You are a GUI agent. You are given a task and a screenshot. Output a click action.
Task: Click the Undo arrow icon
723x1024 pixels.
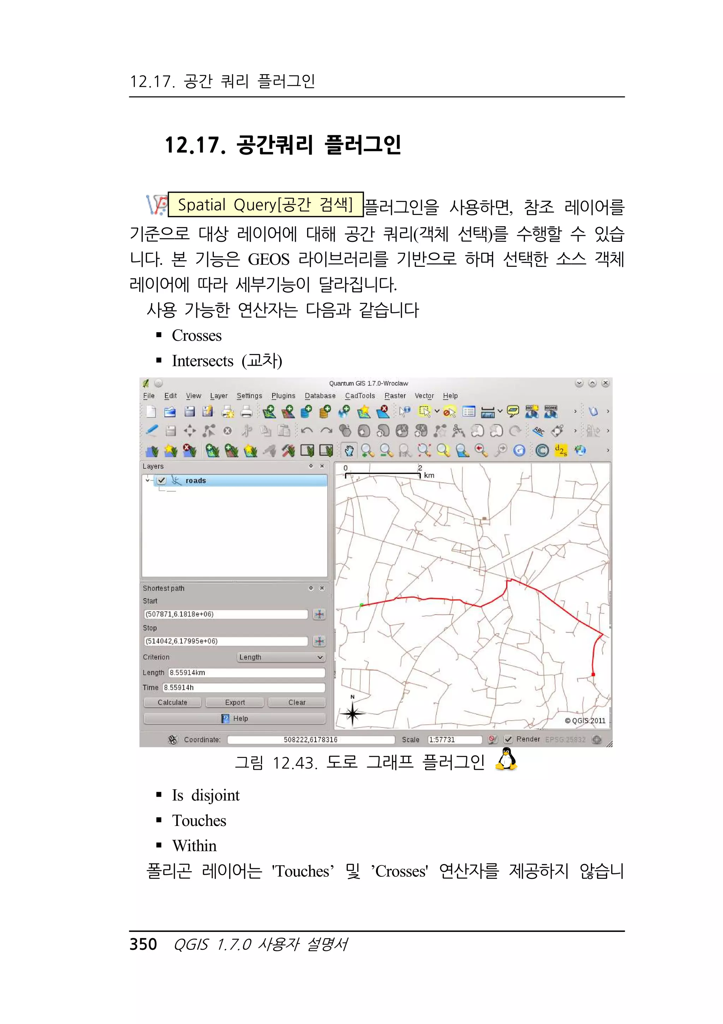point(307,430)
